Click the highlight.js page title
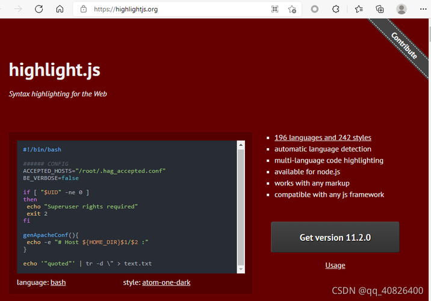 54,70
